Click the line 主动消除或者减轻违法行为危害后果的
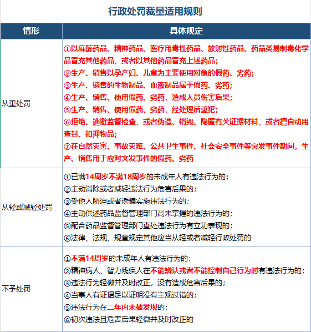This screenshot has height=332, width=311. pyautogui.click(x=130, y=189)
